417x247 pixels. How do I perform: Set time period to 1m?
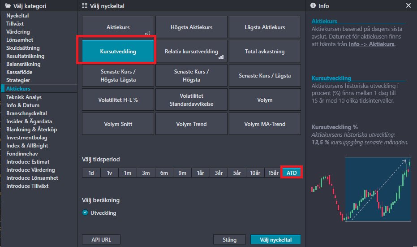128,173
